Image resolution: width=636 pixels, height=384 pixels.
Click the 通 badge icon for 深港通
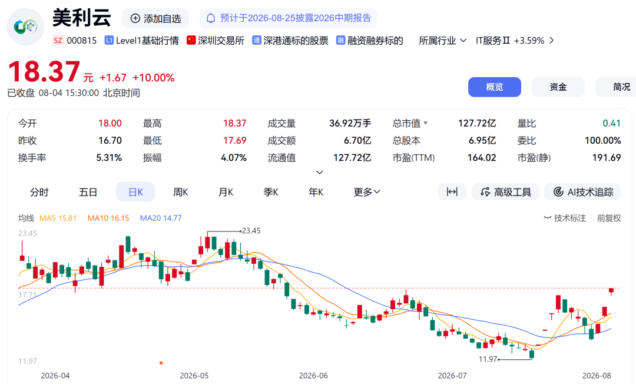click(x=256, y=40)
